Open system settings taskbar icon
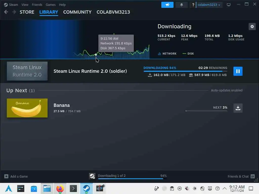This screenshot has width=259, height=194. point(21,188)
